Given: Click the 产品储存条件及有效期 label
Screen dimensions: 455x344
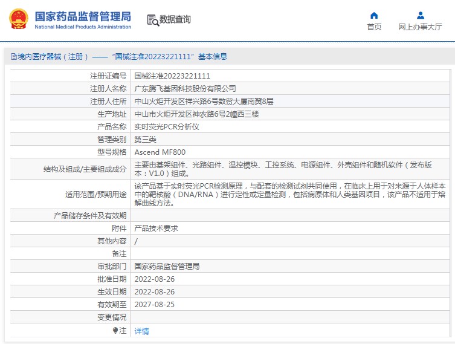Looking at the screenshot, I should pyautogui.click(x=90, y=216).
